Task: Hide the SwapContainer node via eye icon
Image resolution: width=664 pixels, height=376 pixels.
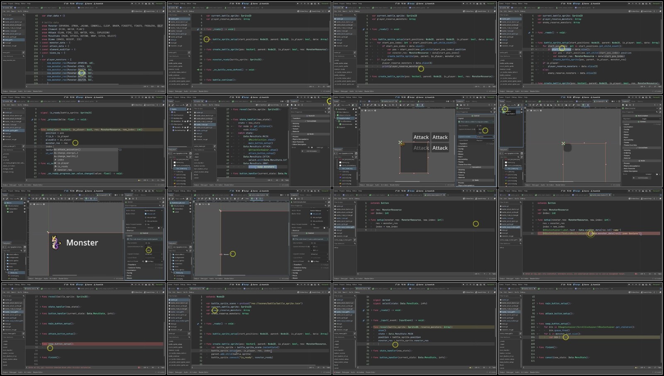Action: coord(356,118)
